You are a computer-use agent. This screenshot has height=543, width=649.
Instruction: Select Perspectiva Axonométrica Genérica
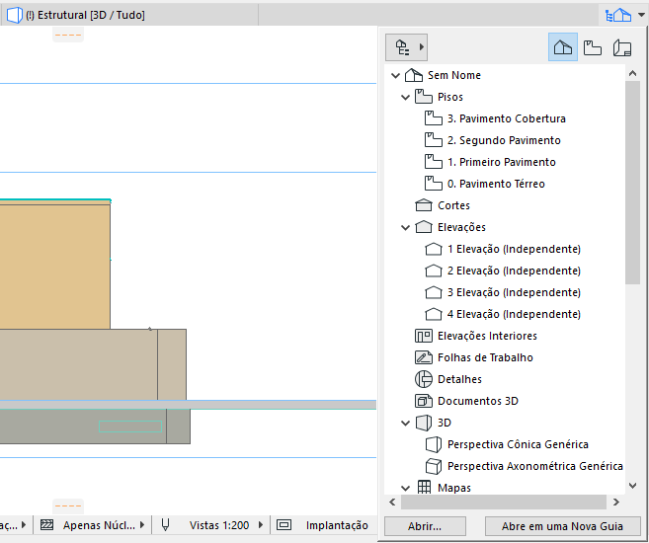[534, 467]
